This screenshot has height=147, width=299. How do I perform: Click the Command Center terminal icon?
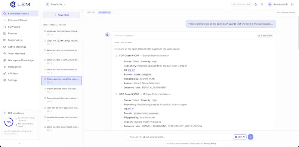click(4, 20)
